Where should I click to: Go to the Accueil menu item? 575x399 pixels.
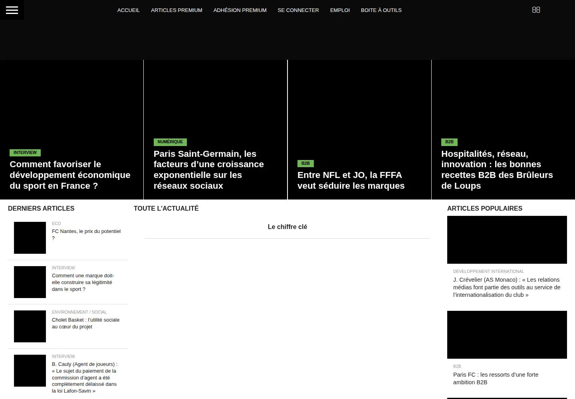pyautogui.click(x=129, y=10)
